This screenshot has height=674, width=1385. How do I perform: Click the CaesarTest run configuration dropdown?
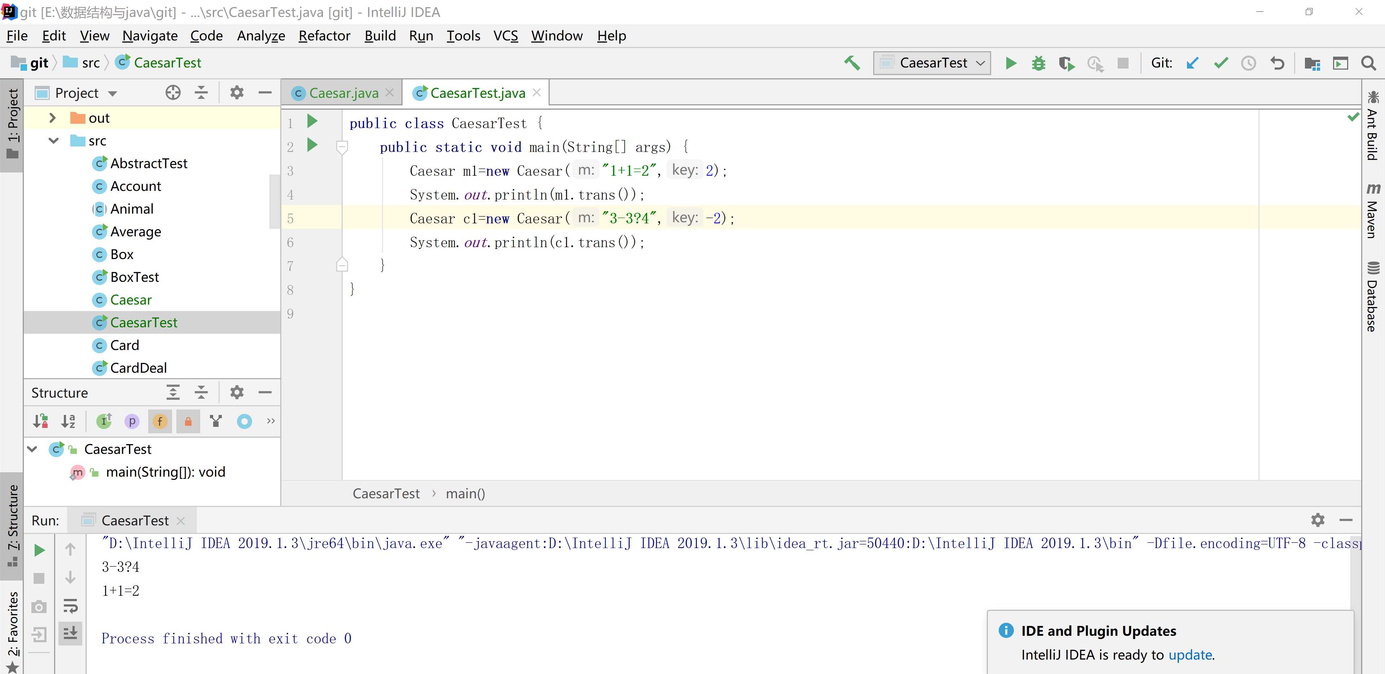pyautogui.click(x=933, y=63)
